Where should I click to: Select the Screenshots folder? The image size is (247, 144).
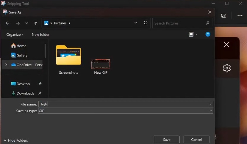(x=68, y=60)
